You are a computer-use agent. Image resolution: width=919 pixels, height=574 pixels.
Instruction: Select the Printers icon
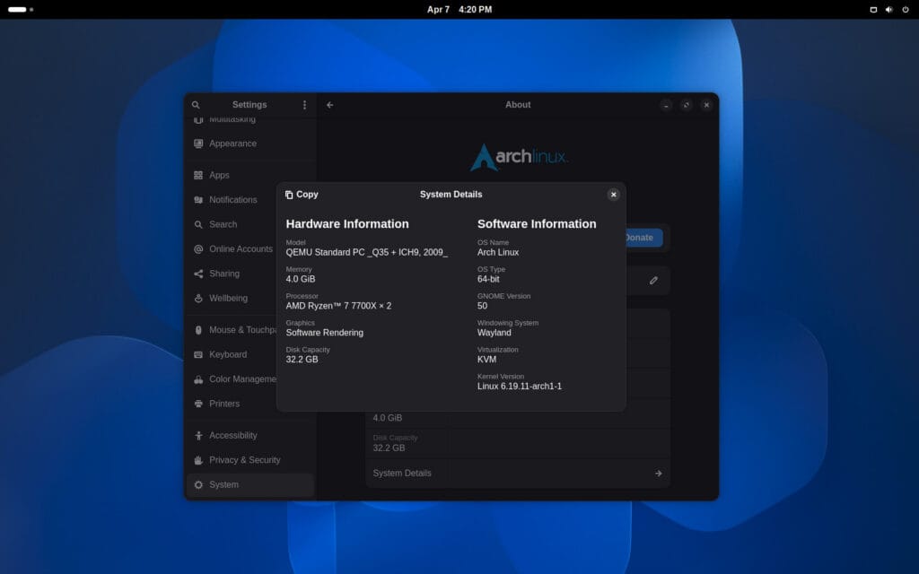(198, 404)
